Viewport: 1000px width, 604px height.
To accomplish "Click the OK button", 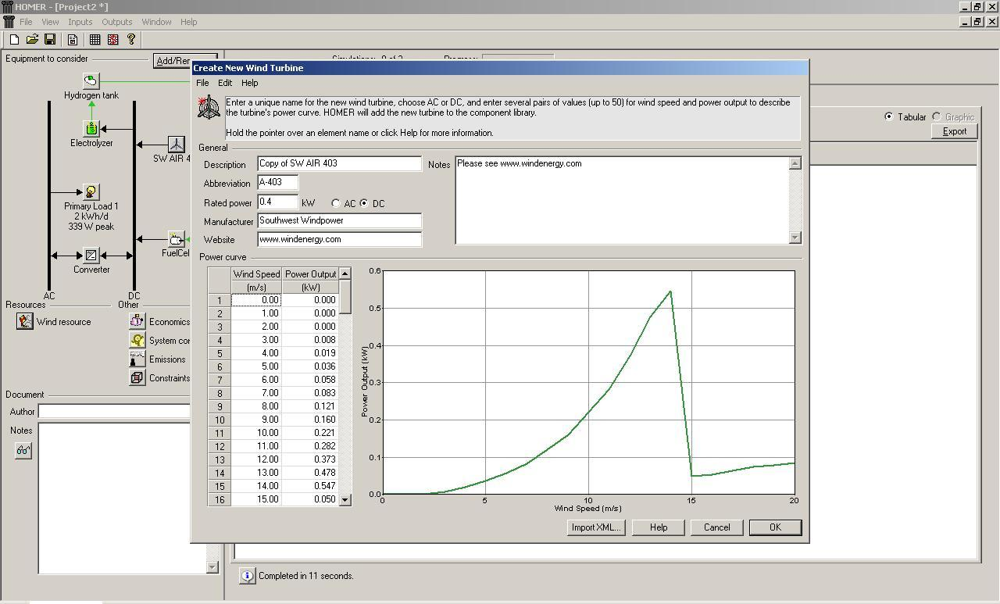I will 775,527.
